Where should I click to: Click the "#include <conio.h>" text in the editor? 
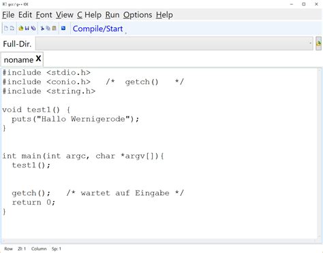(46, 82)
